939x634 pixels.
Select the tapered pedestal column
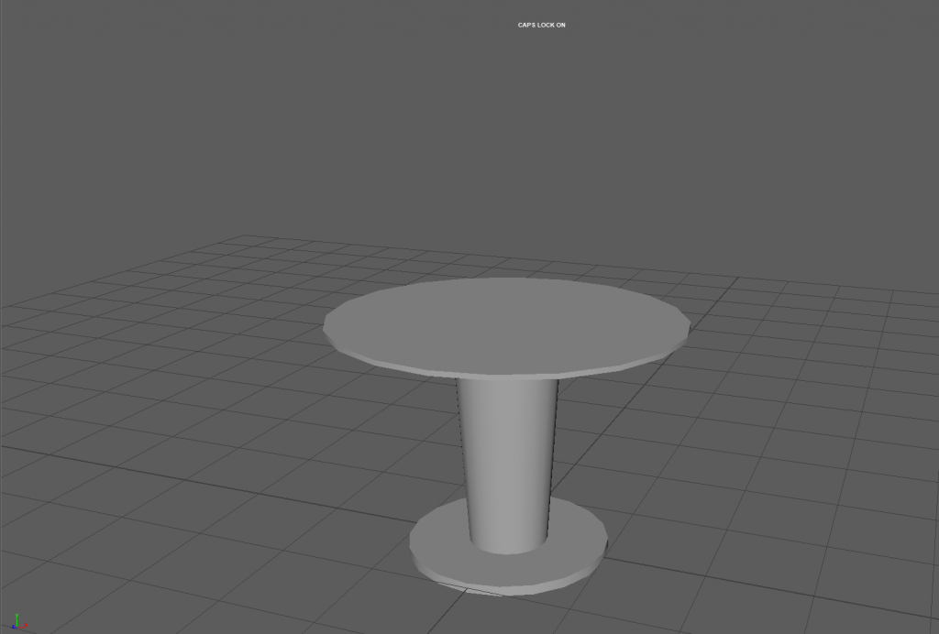509,458
